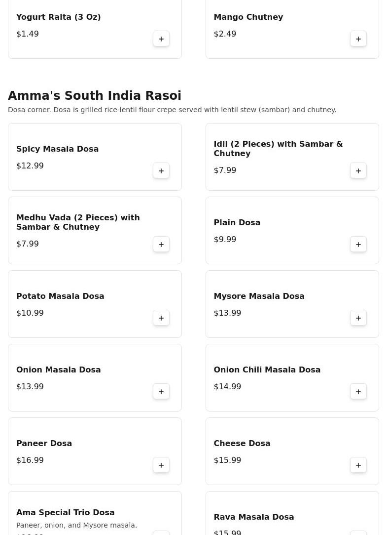Select the Paneer Dosa $16.99 price

point(30,460)
